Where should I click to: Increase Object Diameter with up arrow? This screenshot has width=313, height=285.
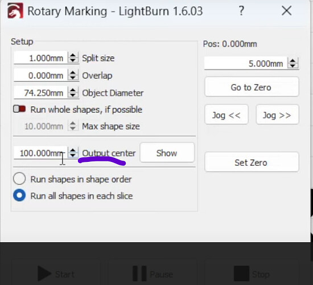[x=73, y=90]
